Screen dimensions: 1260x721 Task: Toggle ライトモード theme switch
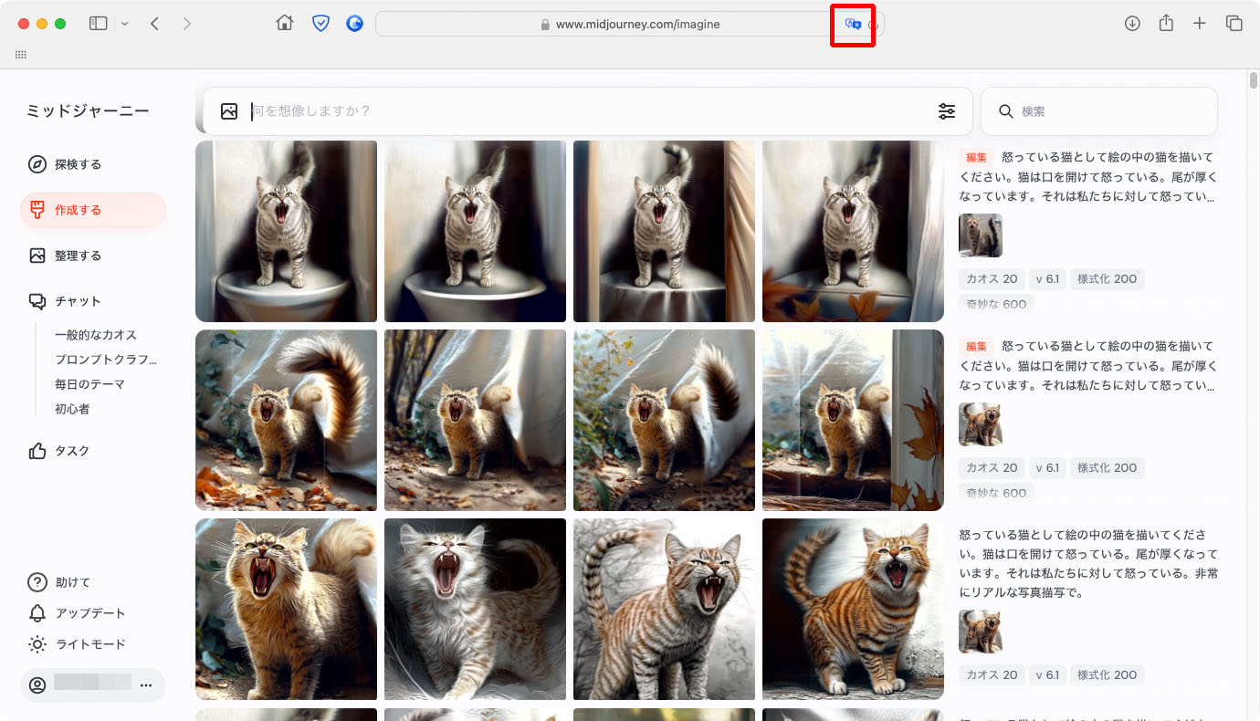pyautogui.click(x=78, y=644)
